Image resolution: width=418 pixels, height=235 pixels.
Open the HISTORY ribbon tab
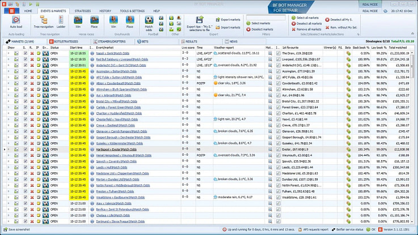coord(105,11)
